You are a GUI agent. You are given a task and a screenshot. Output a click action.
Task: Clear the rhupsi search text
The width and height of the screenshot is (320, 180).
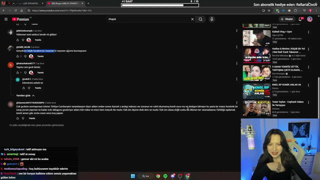click(x=192, y=19)
